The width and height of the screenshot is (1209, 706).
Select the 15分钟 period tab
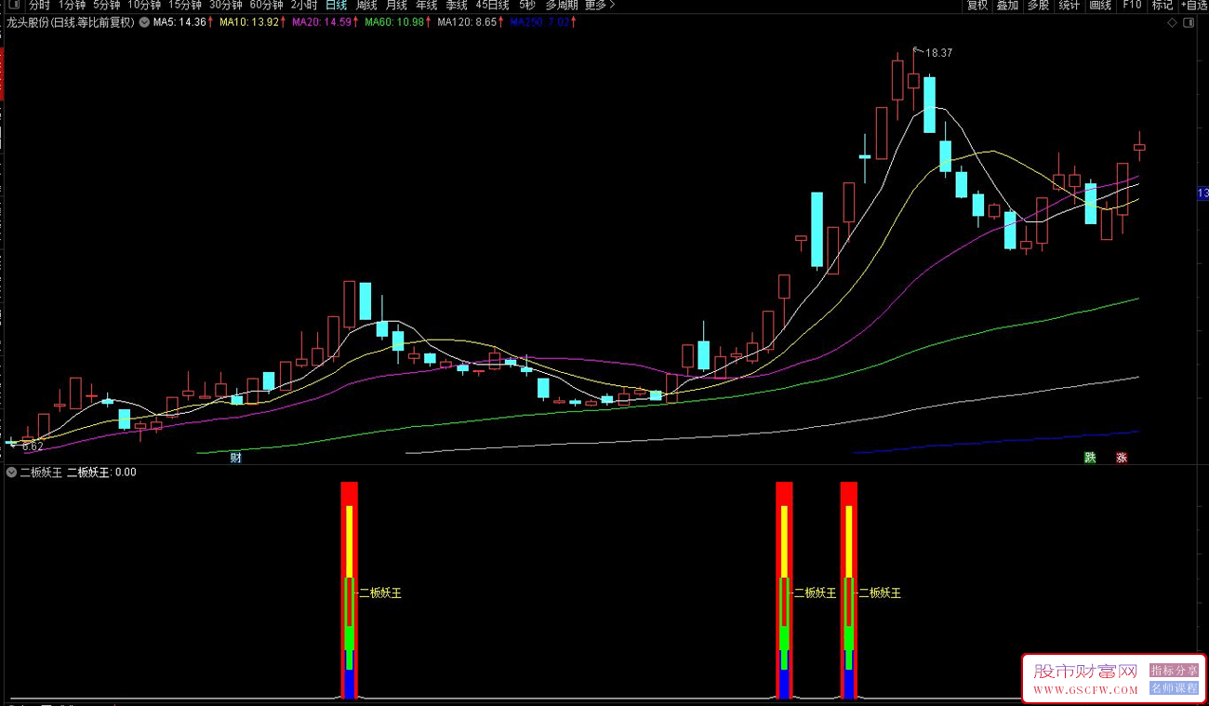point(184,5)
